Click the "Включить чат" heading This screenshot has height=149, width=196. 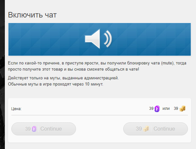point(32,15)
